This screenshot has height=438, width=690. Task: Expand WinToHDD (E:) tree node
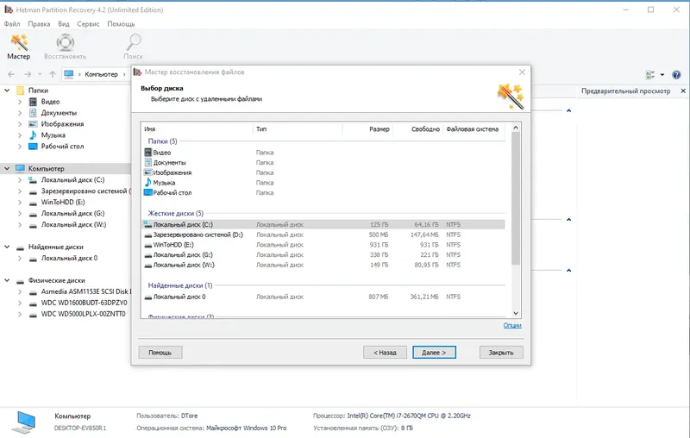pos(20,203)
